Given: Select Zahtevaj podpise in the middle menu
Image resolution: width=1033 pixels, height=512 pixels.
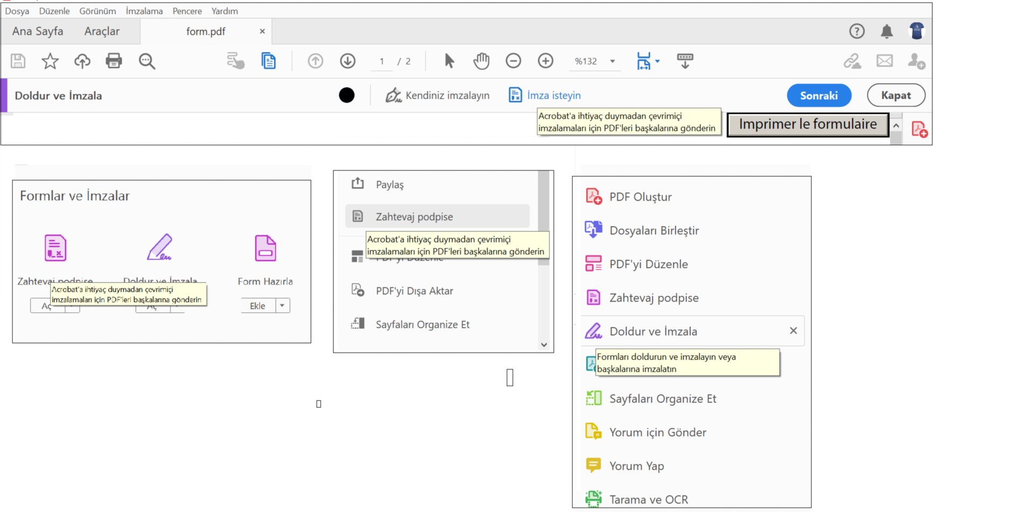Looking at the screenshot, I should [437, 216].
